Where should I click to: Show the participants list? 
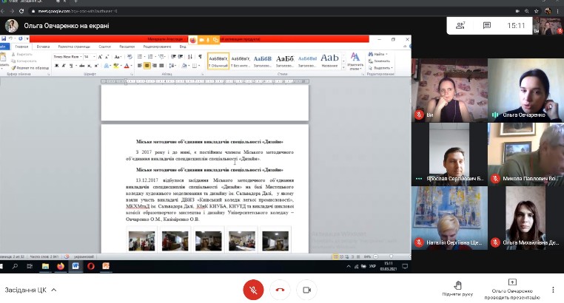[461, 25]
